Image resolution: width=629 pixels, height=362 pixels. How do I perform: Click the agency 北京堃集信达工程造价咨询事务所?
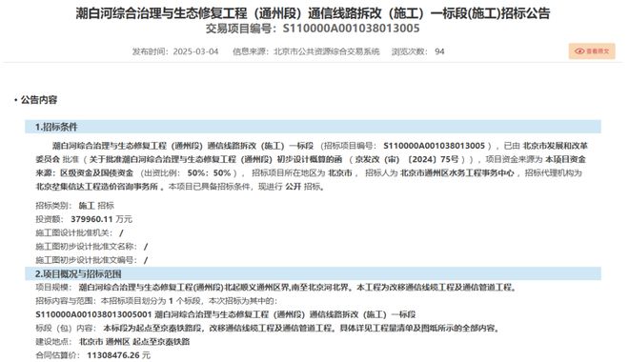(x=96, y=187)
